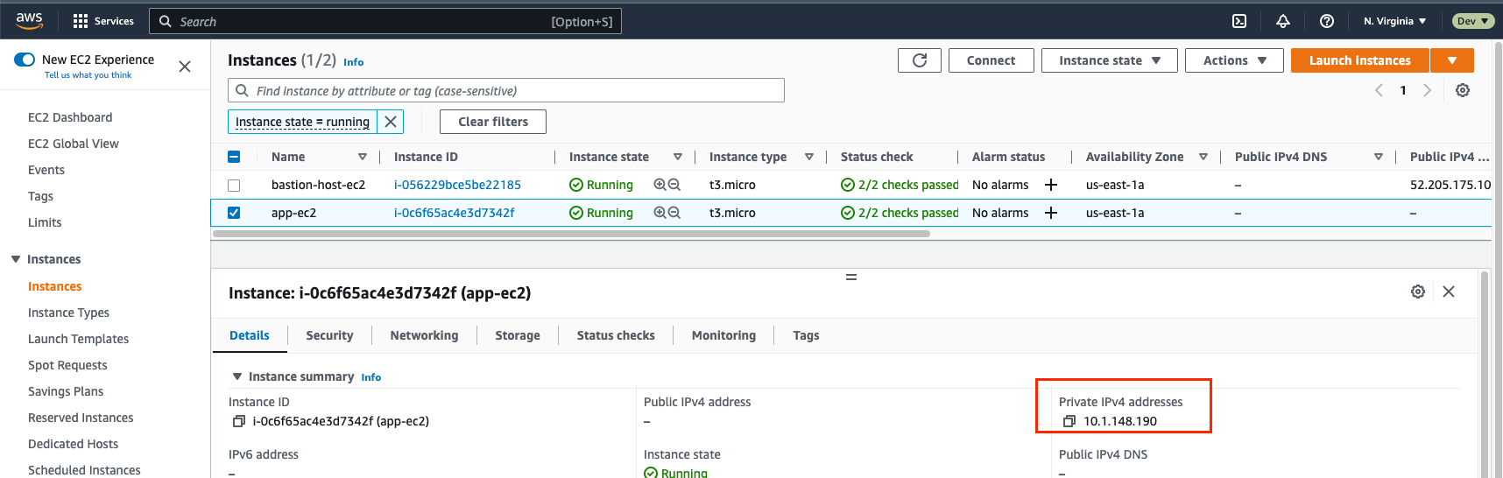Switch to the Tags tab

[806, 335]
